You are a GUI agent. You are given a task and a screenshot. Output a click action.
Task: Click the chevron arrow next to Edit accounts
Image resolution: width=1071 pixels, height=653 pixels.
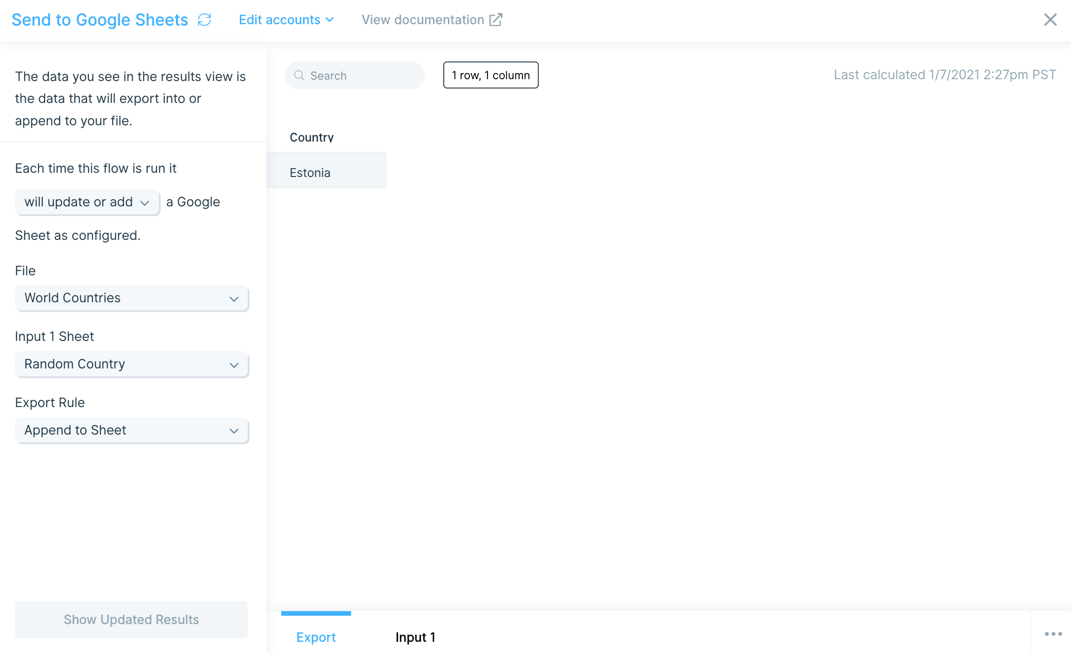click(x=330, y=20)
